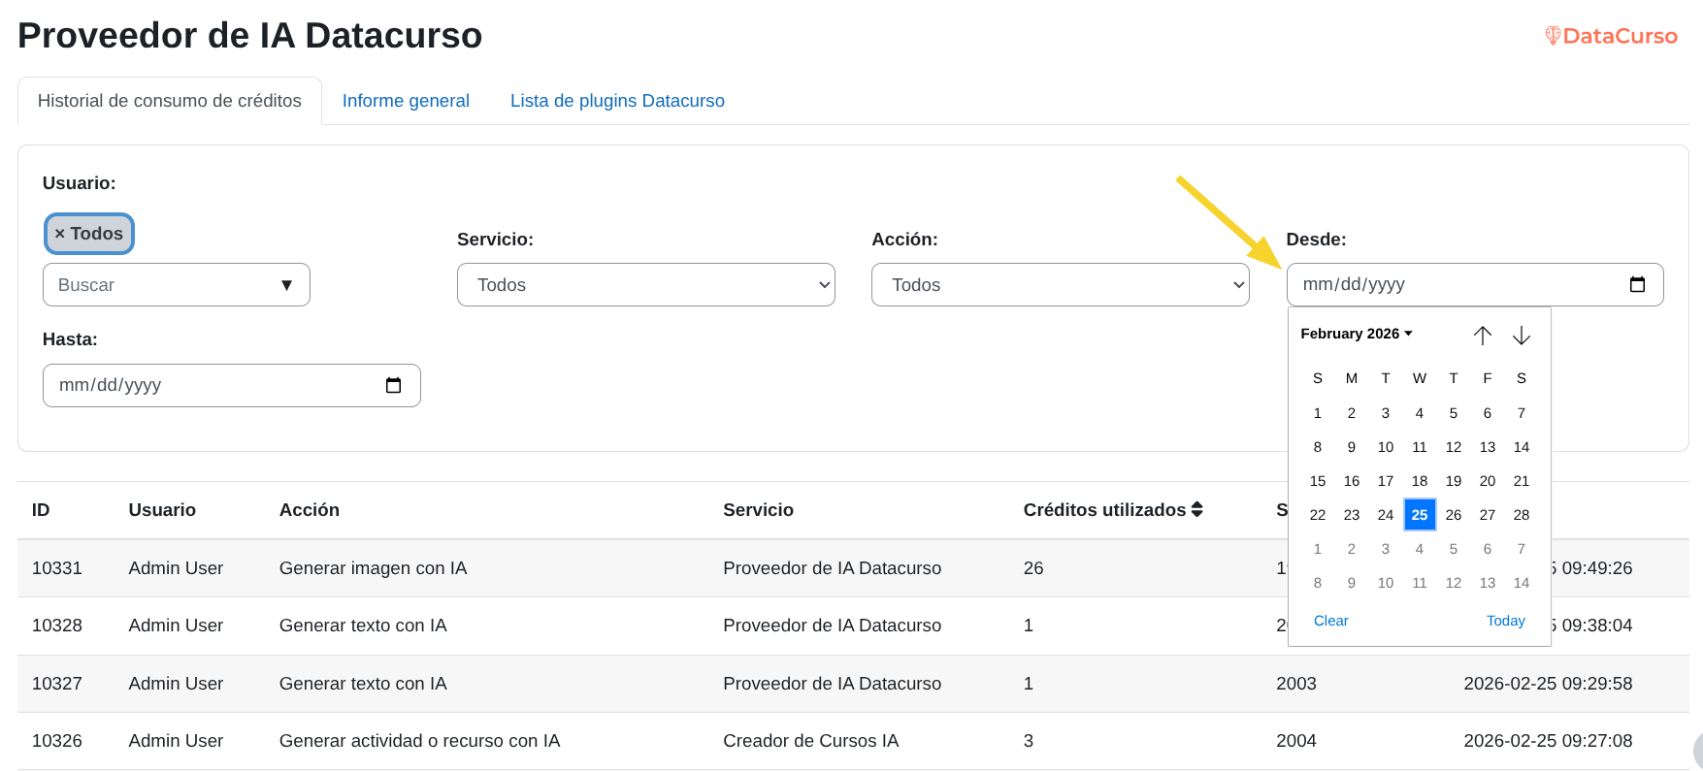This screenshot has width=1703, height=771.
Task: Select Historial de consumo de créditos tab
Action: point(170,101)
